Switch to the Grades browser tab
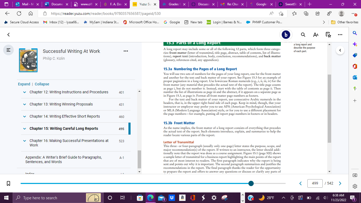This screenshot has width=361, height=203. [x=174, y=4]
